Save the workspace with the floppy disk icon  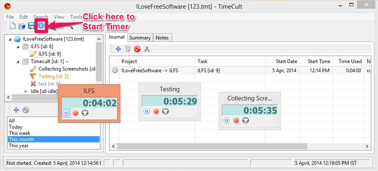tap(32, 26)
